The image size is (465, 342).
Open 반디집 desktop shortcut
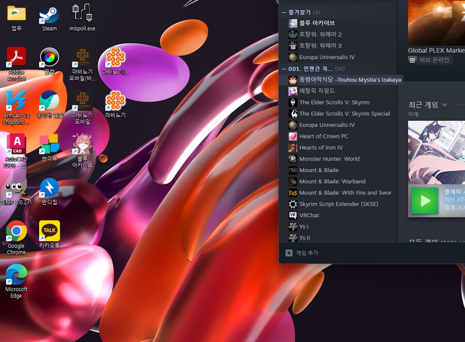tap(49, 191)
